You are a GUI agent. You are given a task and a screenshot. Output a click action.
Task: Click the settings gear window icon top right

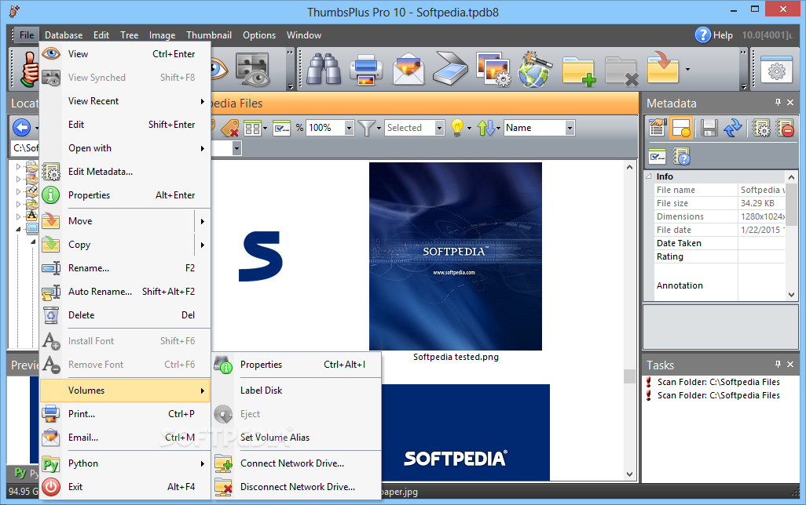click(x=776, y=71)
